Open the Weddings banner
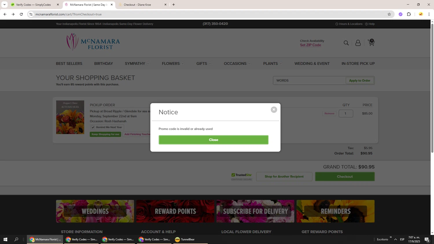434x244 pixels. (95, 211)
